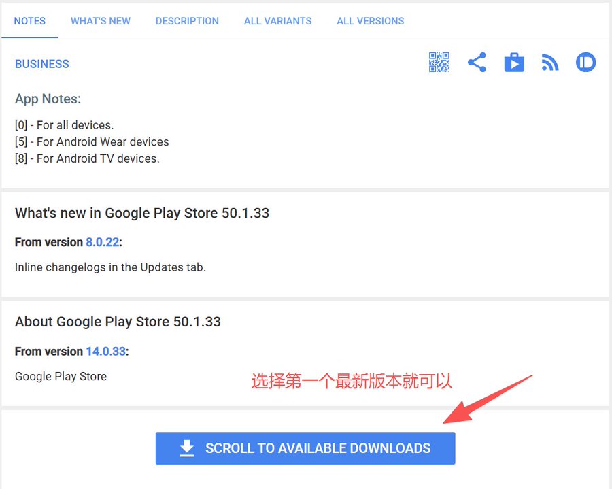
Task: Switch to the NOTES tab
Action: (x=30, y=21)
